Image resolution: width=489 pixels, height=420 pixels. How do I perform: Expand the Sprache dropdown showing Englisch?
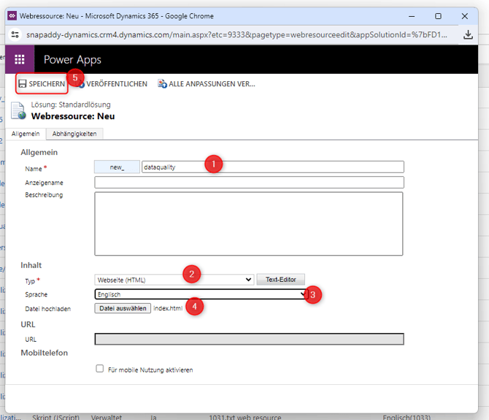click(x=201, y=294)
